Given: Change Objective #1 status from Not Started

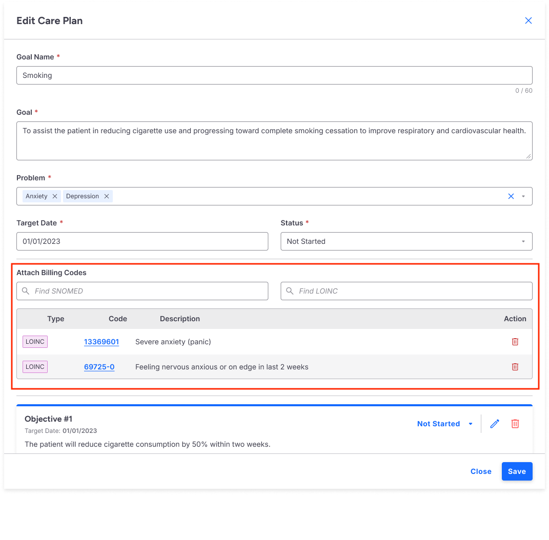Looking at the screenshot, I should tap(445, 424).
